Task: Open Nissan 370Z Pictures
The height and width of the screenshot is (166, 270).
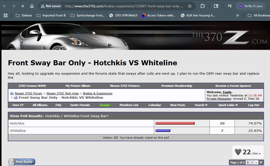Action: pos(125,86)
